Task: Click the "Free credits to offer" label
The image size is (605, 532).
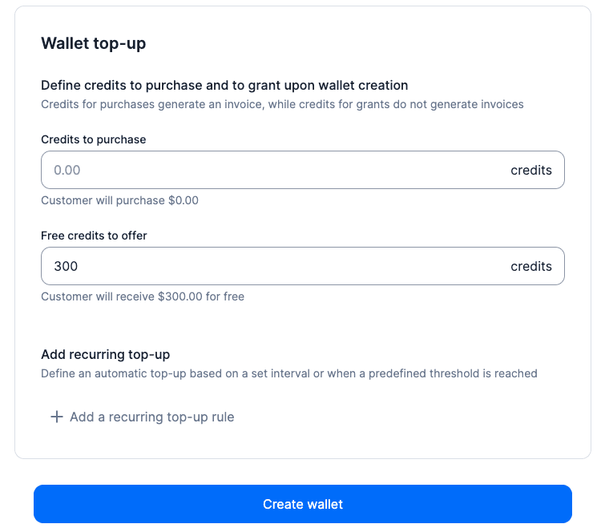Action: pos(94,236)
